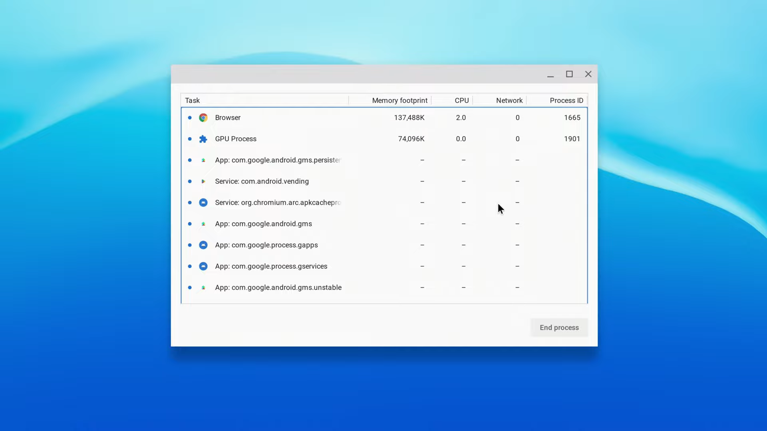Select the indicator dot beside com.android.vending
Viewport: 767px width, 431px height.
[x=189, y=181]
